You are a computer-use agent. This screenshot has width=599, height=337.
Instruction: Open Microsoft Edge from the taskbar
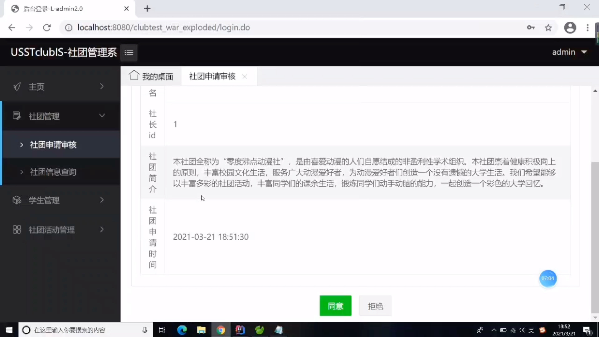pyautogui.click(x=182, y=330)
